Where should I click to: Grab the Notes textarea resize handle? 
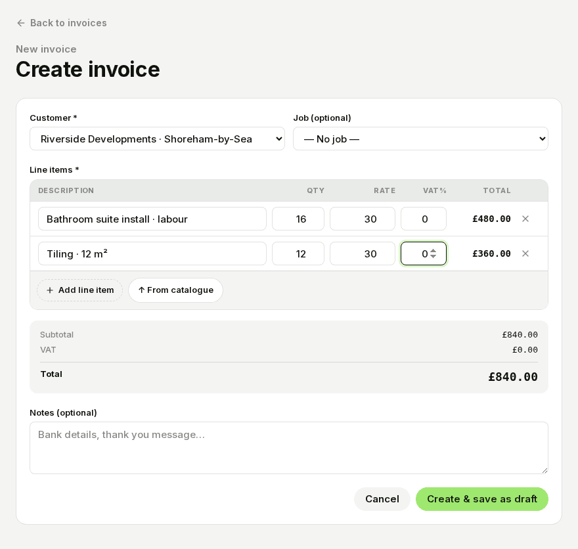pyautogui.click(x=545, y=470)
